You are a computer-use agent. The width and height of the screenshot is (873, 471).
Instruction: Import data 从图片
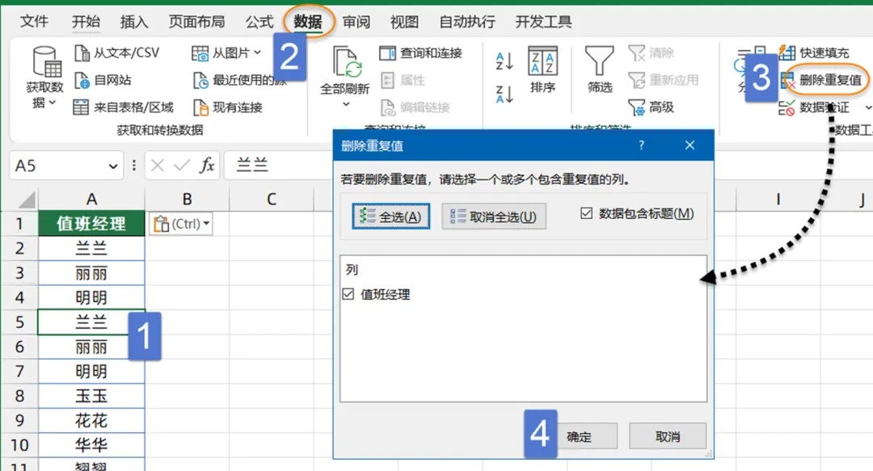click(x=221, y=53)
